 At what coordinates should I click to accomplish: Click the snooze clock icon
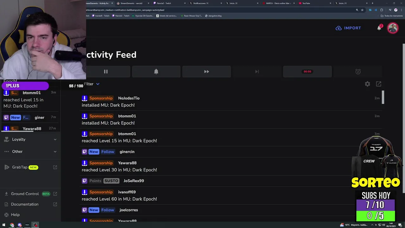click(358, 72)
